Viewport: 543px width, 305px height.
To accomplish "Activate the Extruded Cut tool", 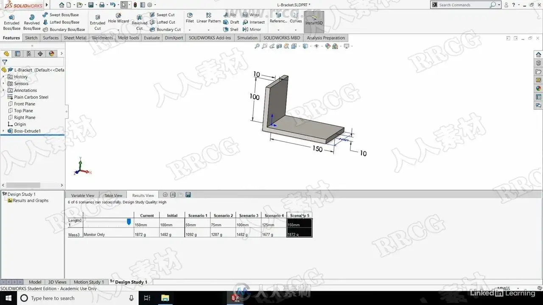I will click(98, 22).
